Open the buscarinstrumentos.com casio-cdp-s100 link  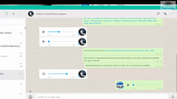[130, 51]
